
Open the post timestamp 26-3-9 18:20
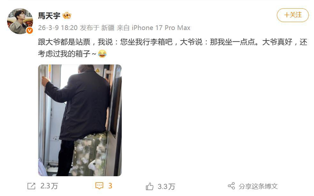pyautogui.click(x=58, y=28)
